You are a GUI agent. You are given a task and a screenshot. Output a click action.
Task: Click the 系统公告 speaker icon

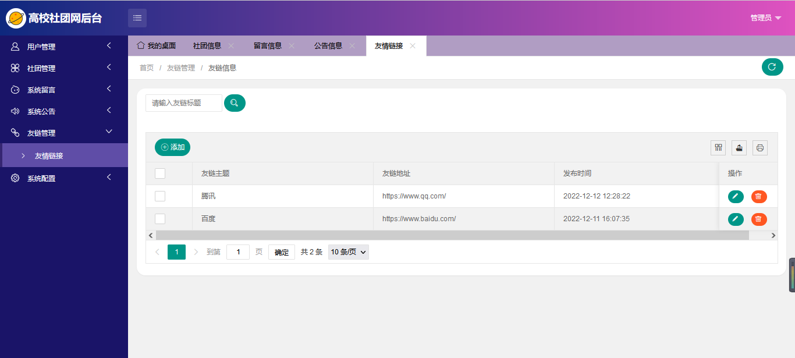pyautogui.click(x=15, y=111)
